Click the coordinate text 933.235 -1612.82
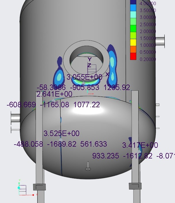This screenshot has height=203, width=175. tap(122, 156)
